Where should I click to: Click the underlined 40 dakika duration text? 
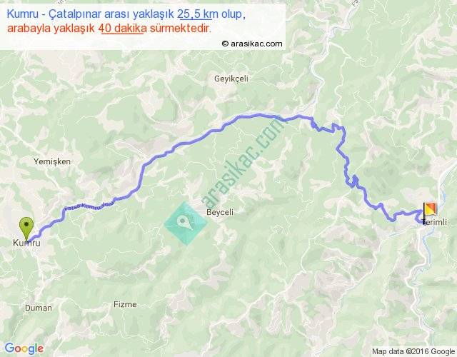coord(122,29)
